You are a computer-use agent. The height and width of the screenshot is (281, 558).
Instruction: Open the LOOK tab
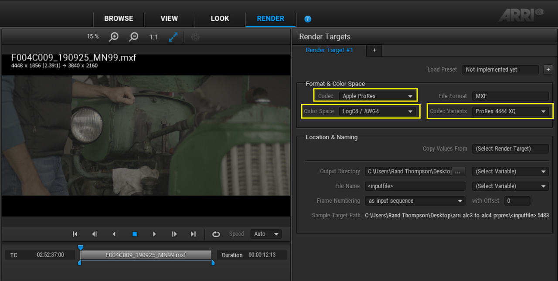220,18
